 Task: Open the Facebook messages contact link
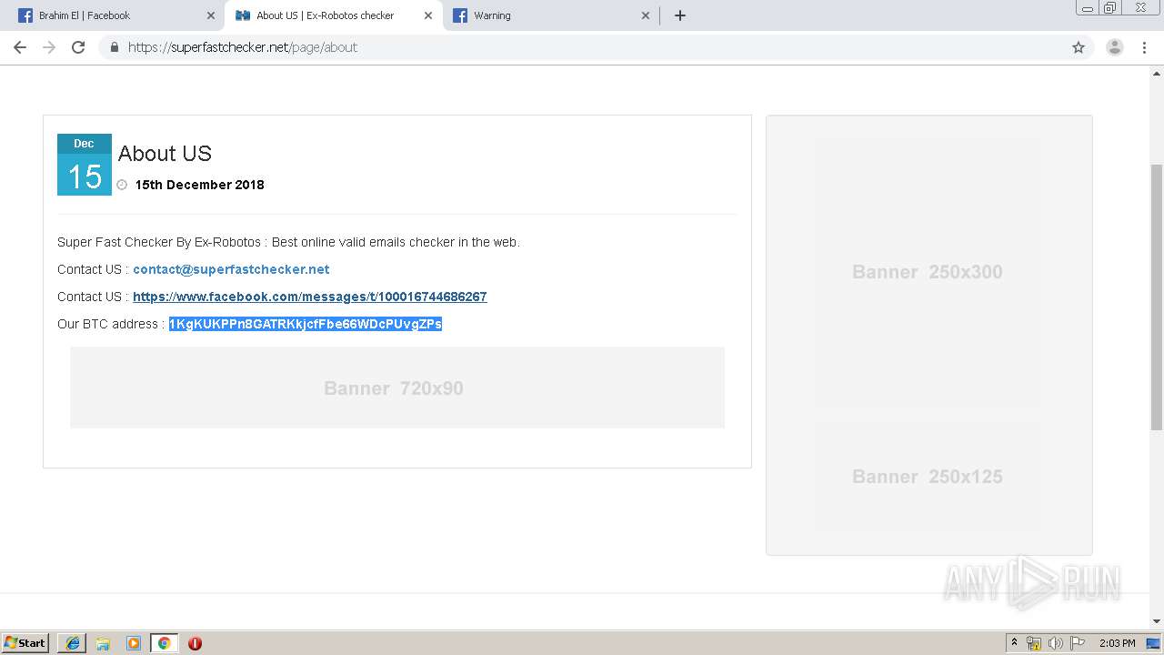tap(310, 297)
